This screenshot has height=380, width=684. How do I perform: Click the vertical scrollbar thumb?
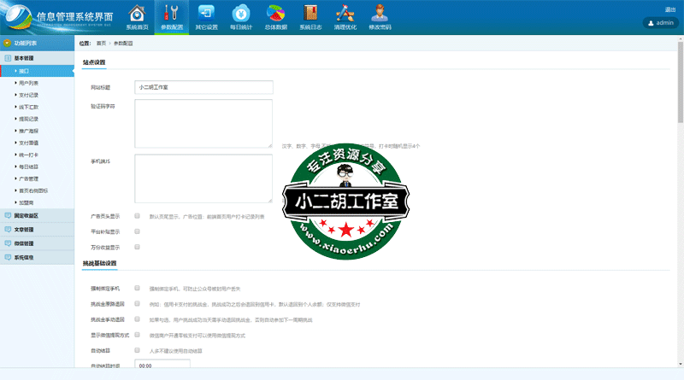(680, 82)
